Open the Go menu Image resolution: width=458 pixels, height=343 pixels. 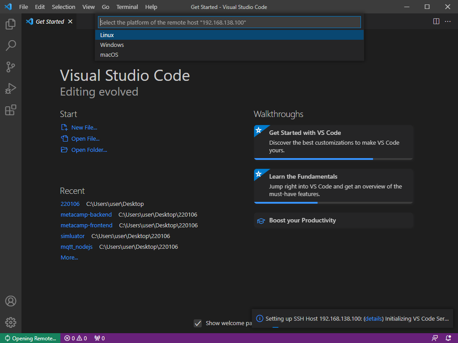106,7
